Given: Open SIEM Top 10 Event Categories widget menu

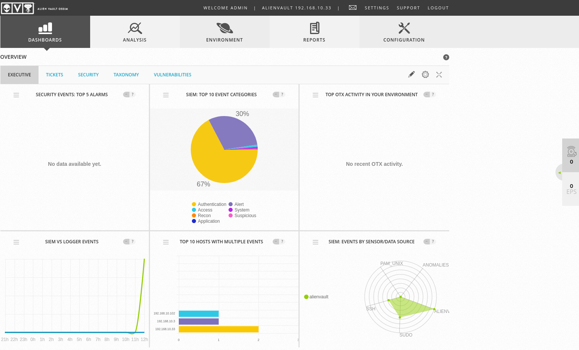Looking at the screenshot, I should (x=166, y=95).
